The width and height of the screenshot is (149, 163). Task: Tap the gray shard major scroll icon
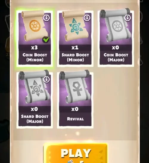coord(35,87)
